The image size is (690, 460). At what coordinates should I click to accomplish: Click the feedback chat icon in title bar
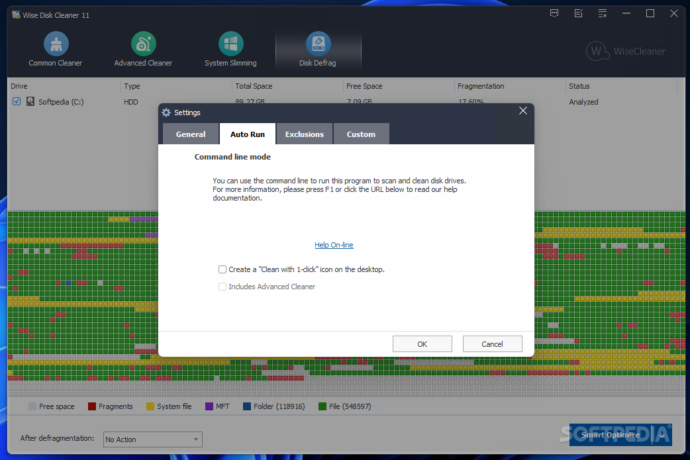click(x=554, y=14)
